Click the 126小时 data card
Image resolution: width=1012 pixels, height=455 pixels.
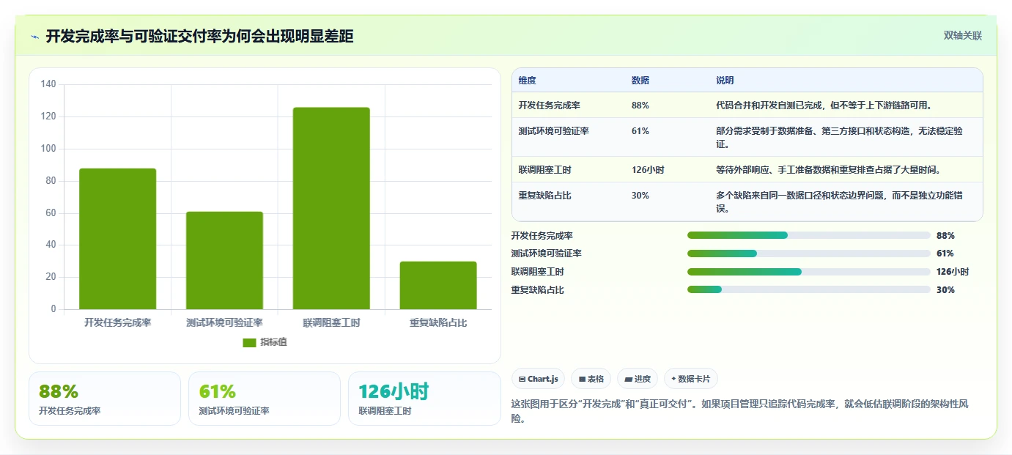(424, 399)
